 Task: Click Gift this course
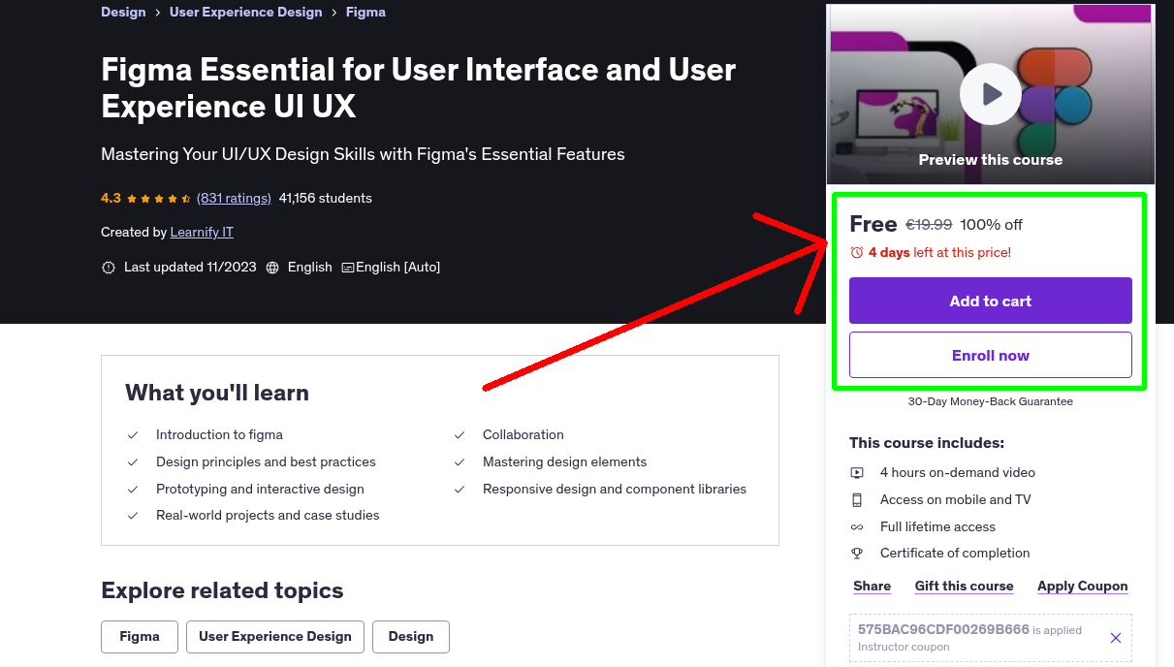click(x=964, y=586)
